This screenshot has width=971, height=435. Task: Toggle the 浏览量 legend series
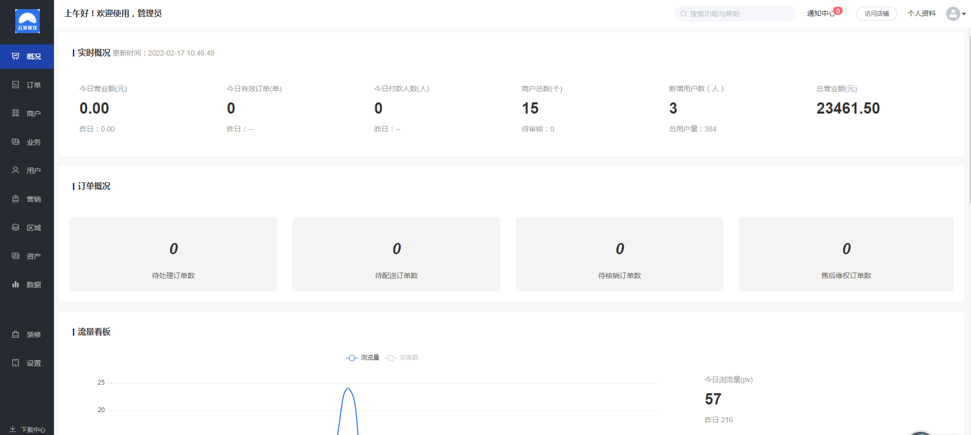[x=363, y=358]
